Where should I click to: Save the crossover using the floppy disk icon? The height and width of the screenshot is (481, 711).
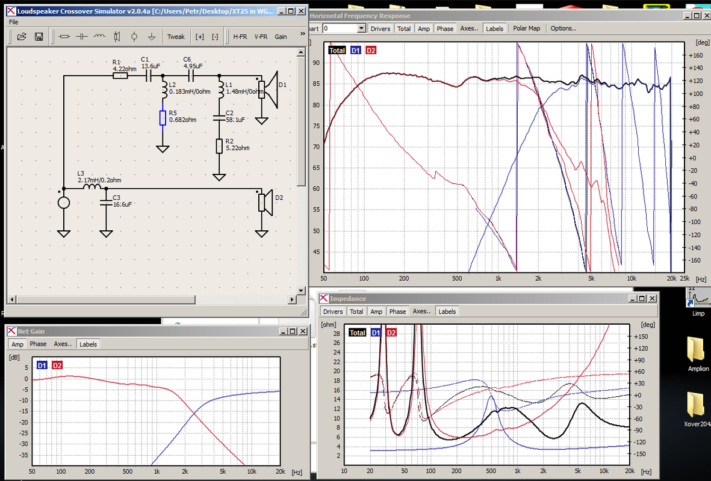tap(39, 37)
